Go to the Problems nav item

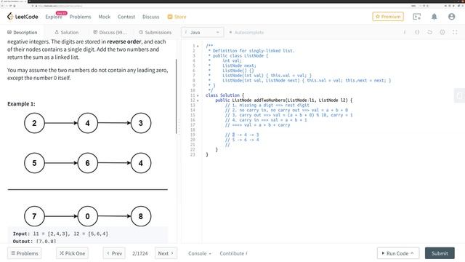80,17
